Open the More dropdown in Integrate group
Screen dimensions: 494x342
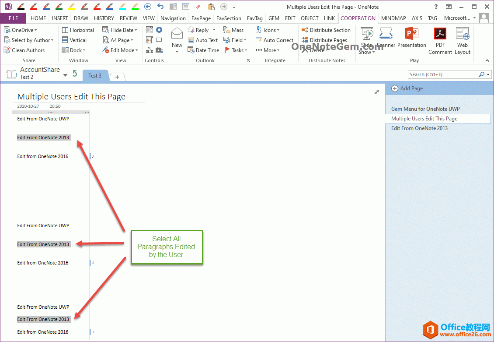tap(268, 50)
